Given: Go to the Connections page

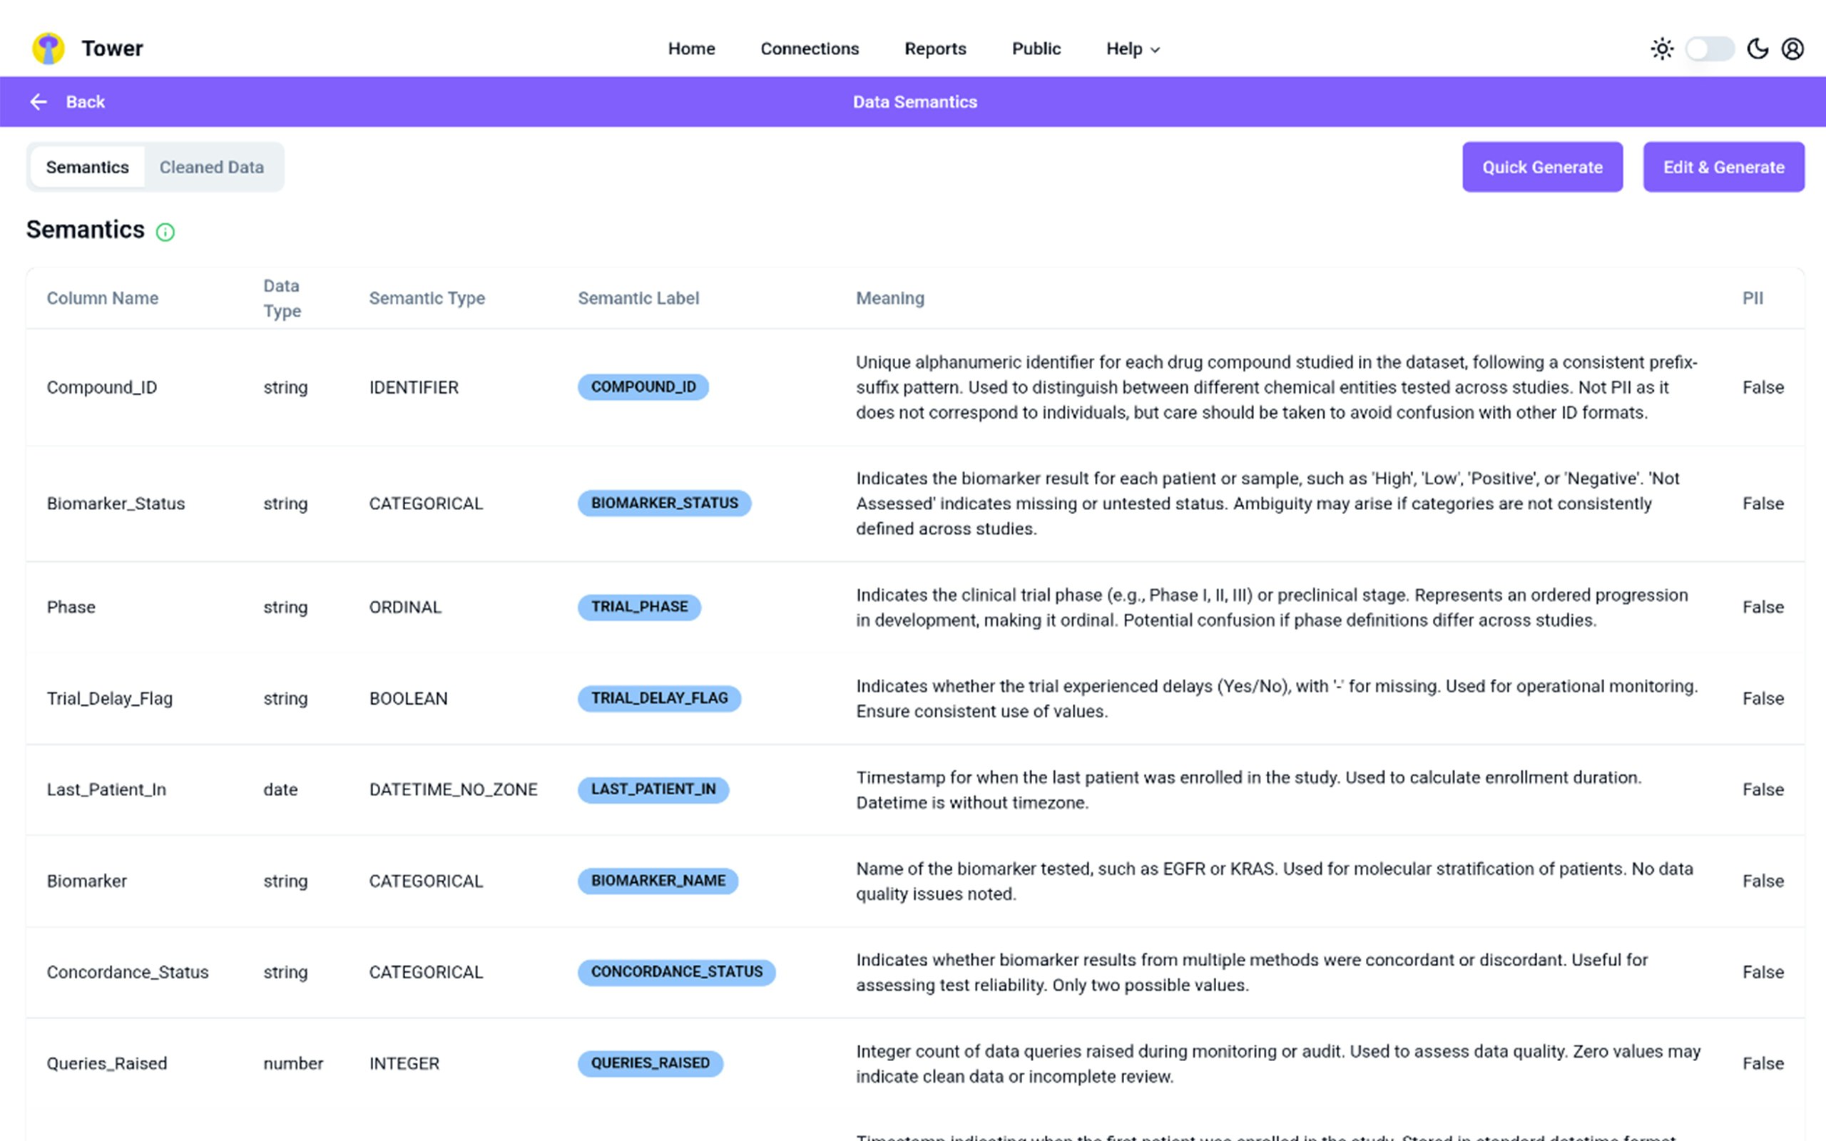Looking at the screenshot, I should point(809,48).
